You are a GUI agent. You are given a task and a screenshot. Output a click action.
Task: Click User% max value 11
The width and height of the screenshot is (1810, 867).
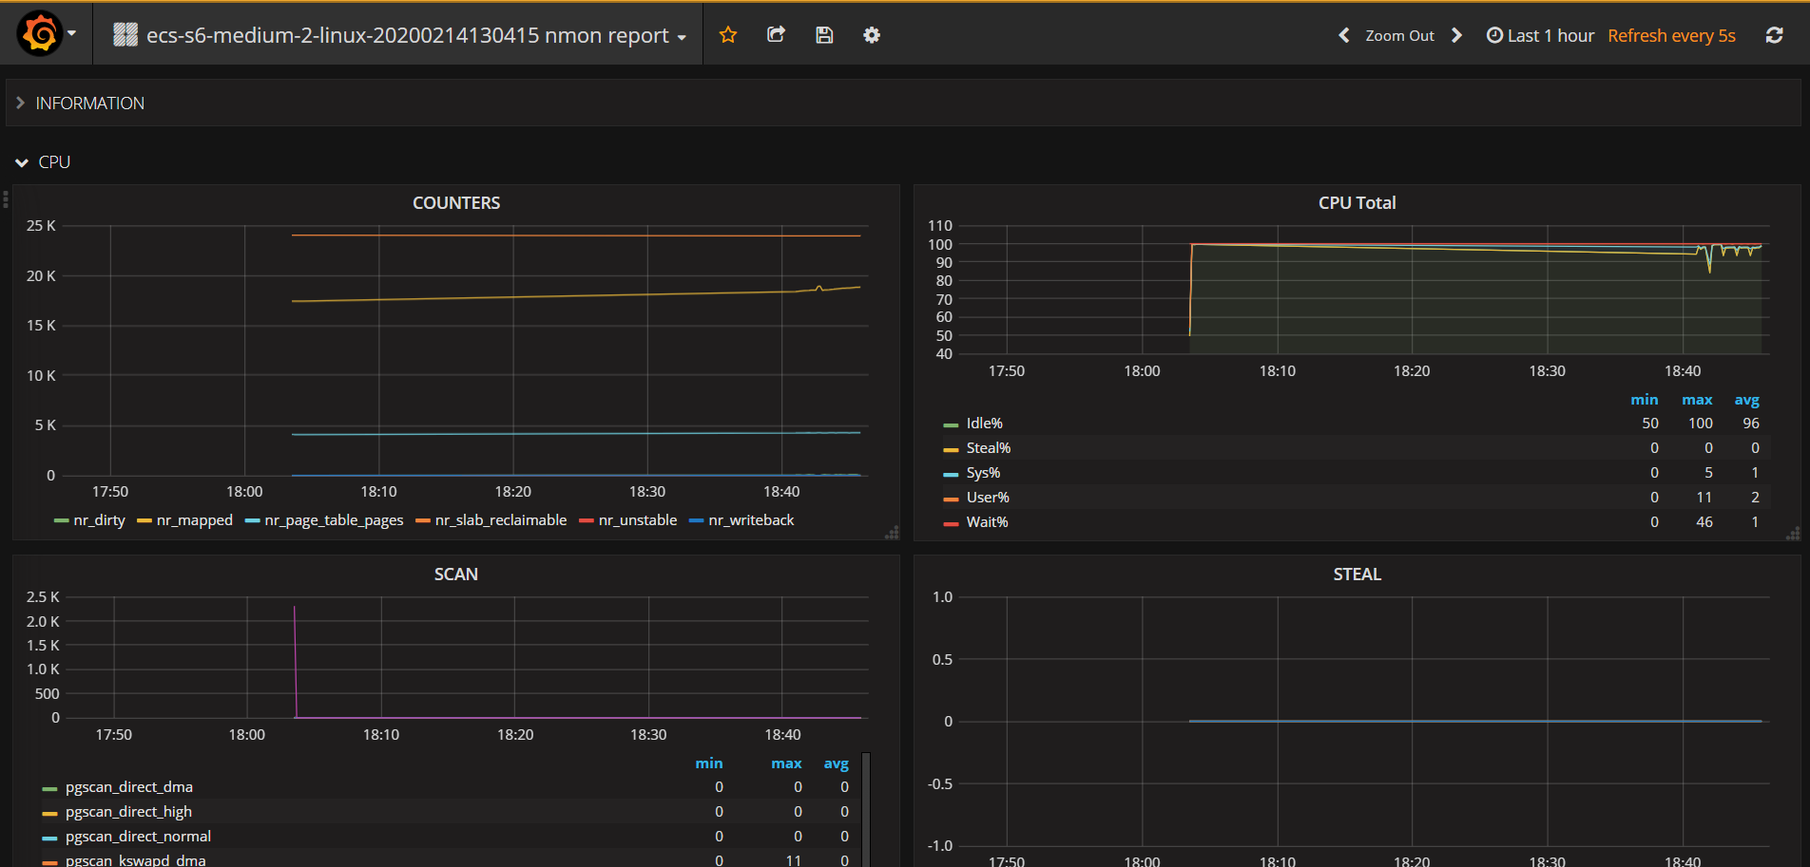1704,497
